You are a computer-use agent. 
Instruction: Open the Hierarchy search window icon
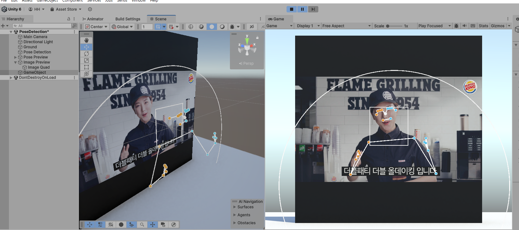pos(74,26)
